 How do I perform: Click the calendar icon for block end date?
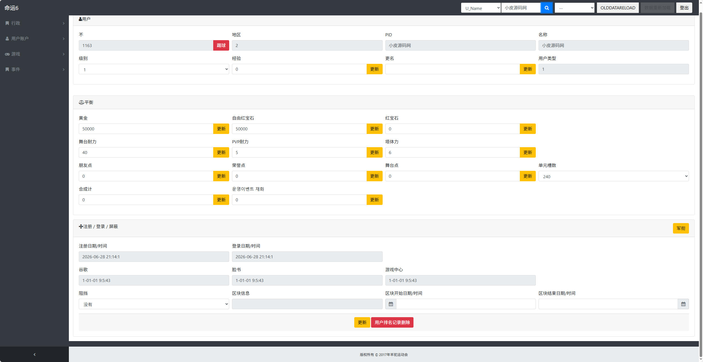coord(683,304)
